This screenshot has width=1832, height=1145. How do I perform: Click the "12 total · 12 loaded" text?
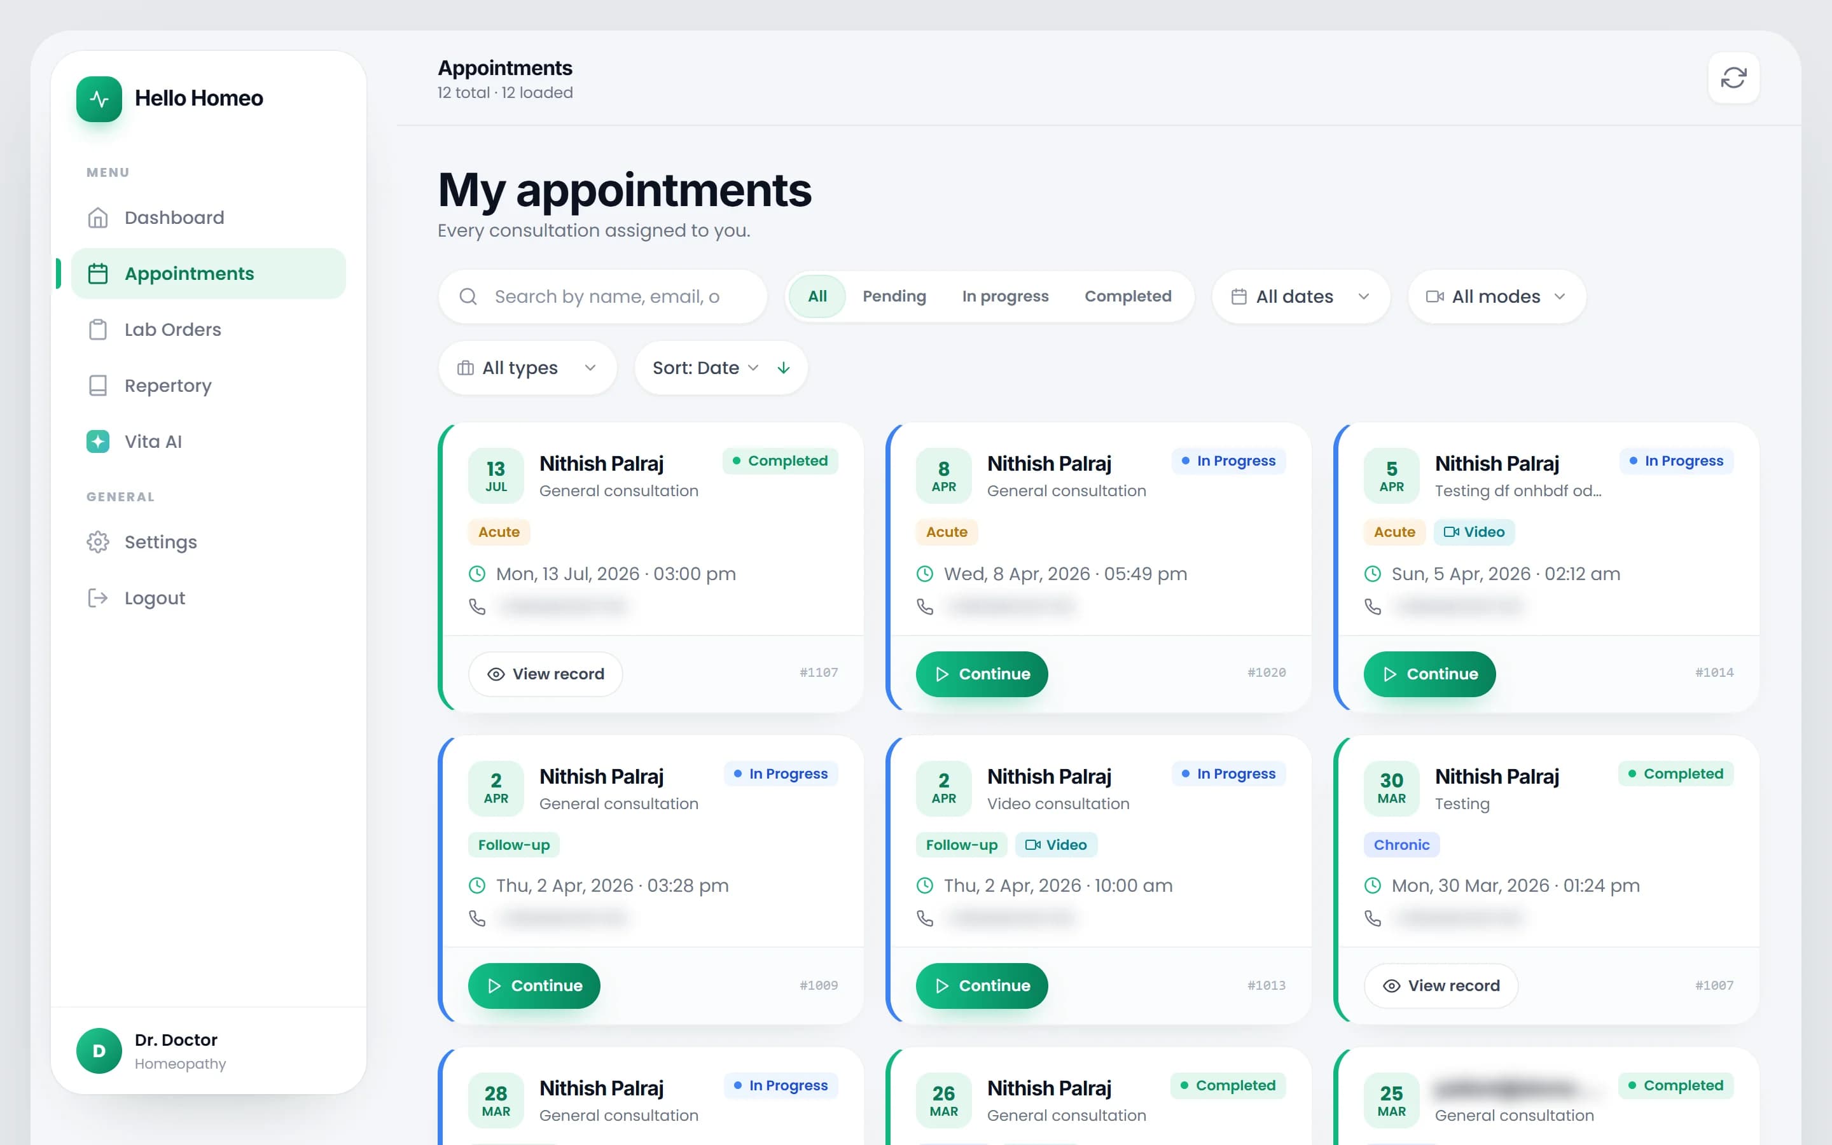[x=505, y=93]
